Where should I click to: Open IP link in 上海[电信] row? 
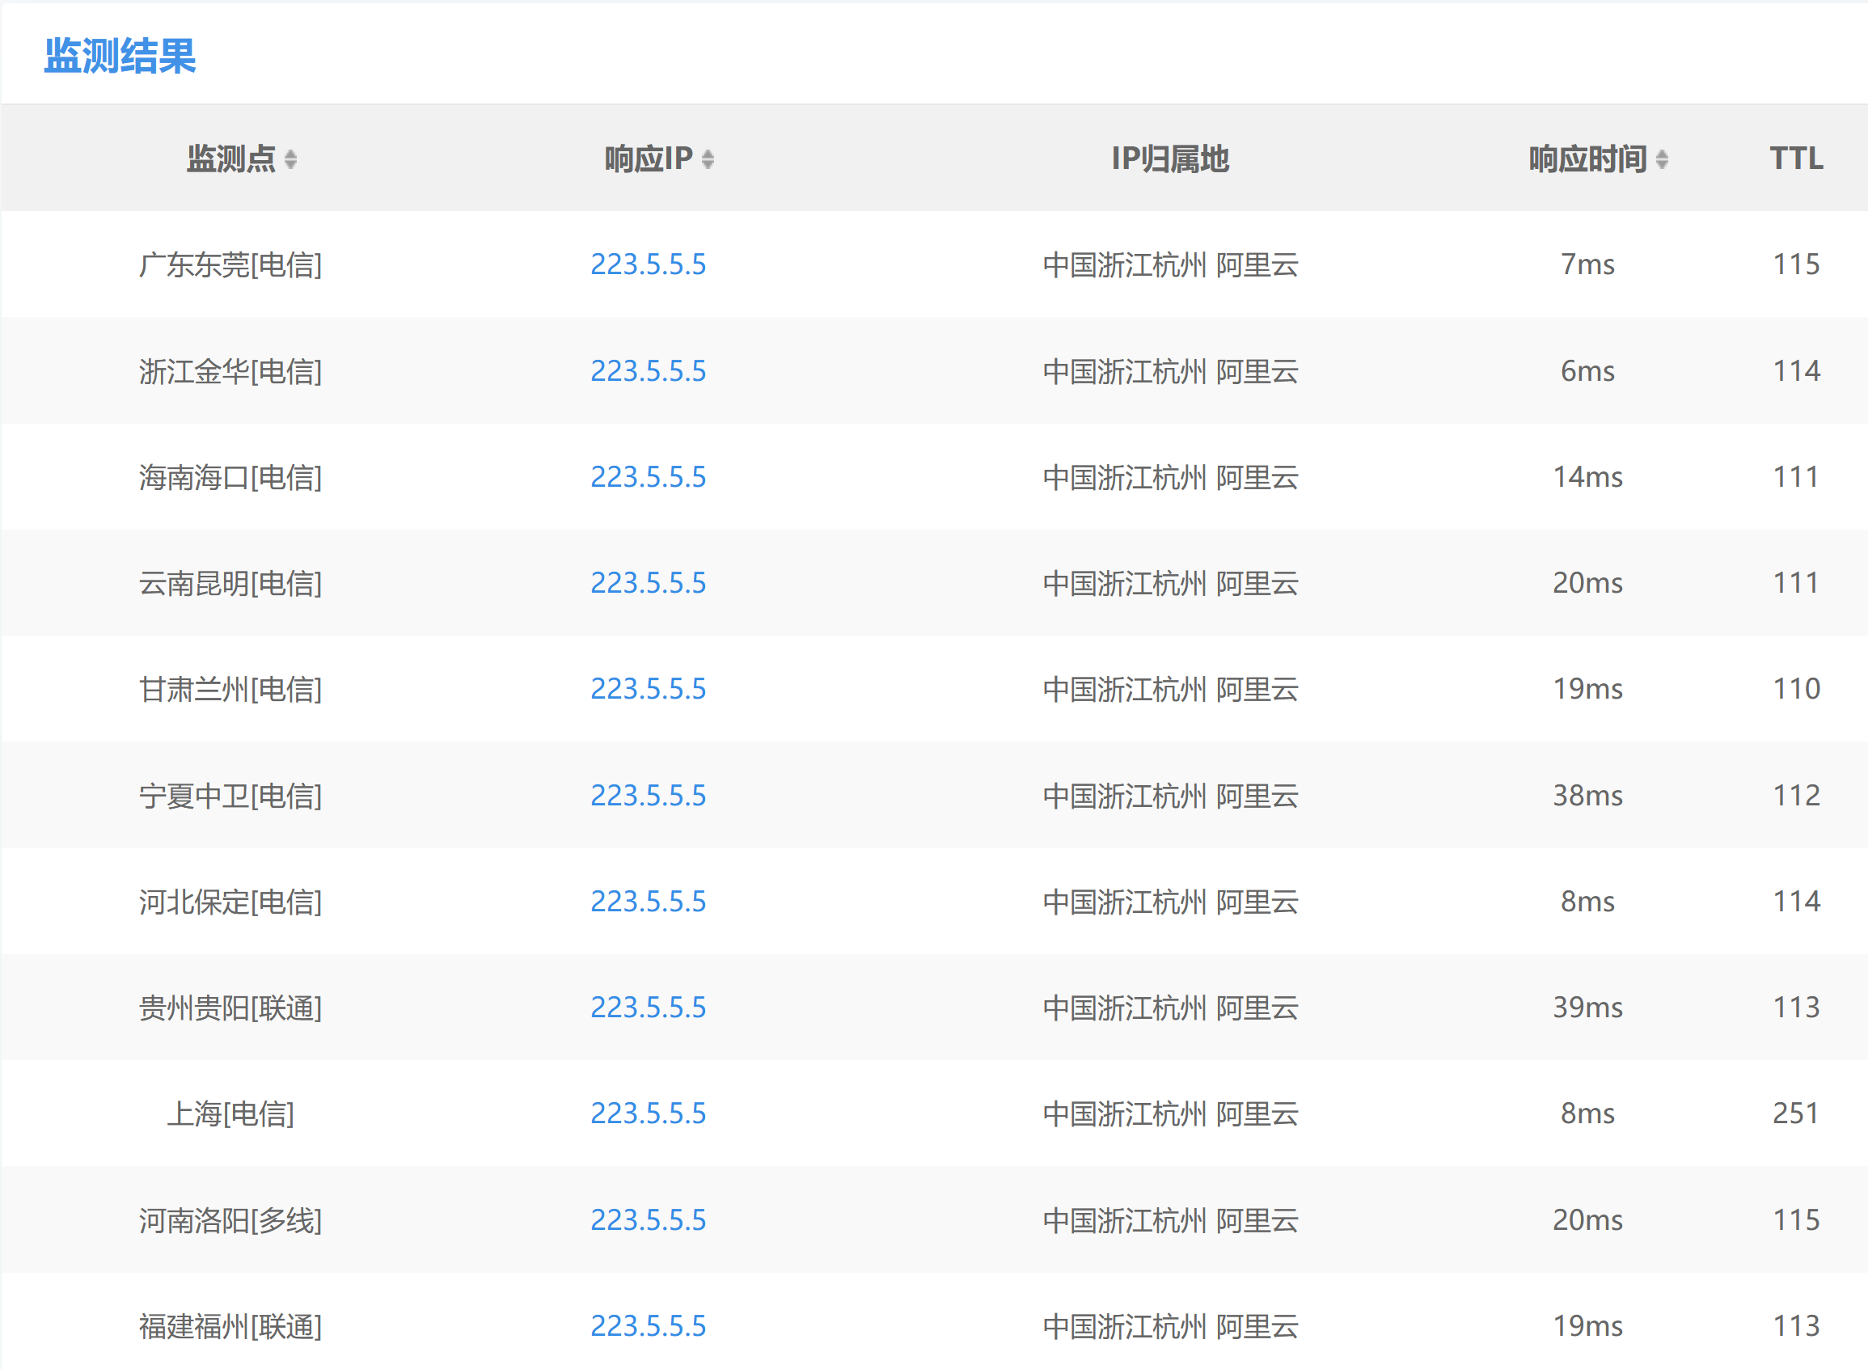[x=647, y=1113]
